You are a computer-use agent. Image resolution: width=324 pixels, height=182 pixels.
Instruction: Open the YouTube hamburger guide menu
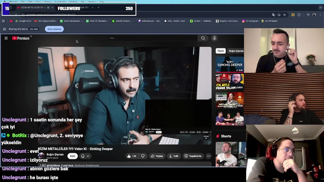[6, 38]
